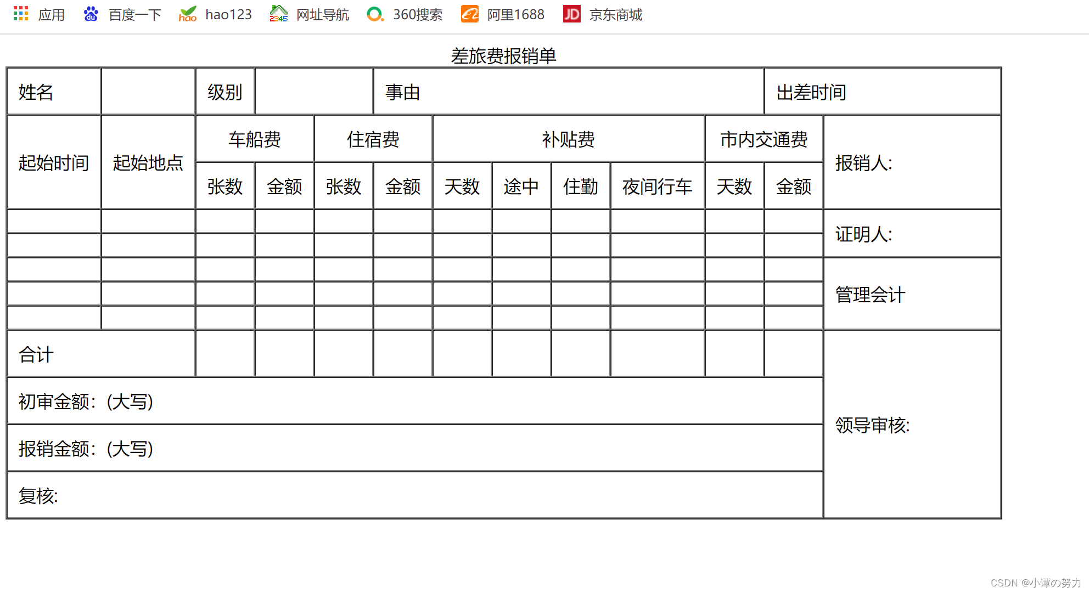This screenshot has height=593, width=1089.
Task: Click the 阿里1688 orange icon
Action: (x=470, y=14)
